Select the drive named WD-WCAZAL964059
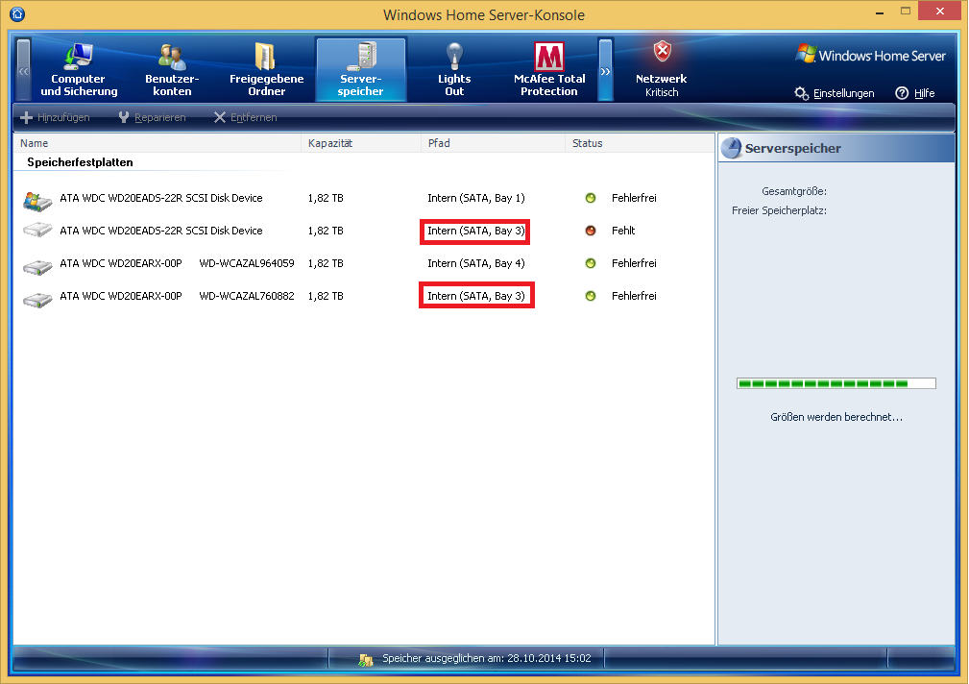 177,263
